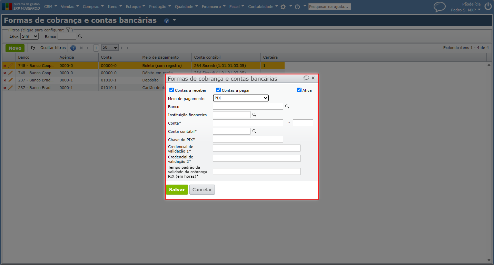This screenshot has height=265, width=494.
Task: Refresh the list with the reload icon
Action: point(33,48)
